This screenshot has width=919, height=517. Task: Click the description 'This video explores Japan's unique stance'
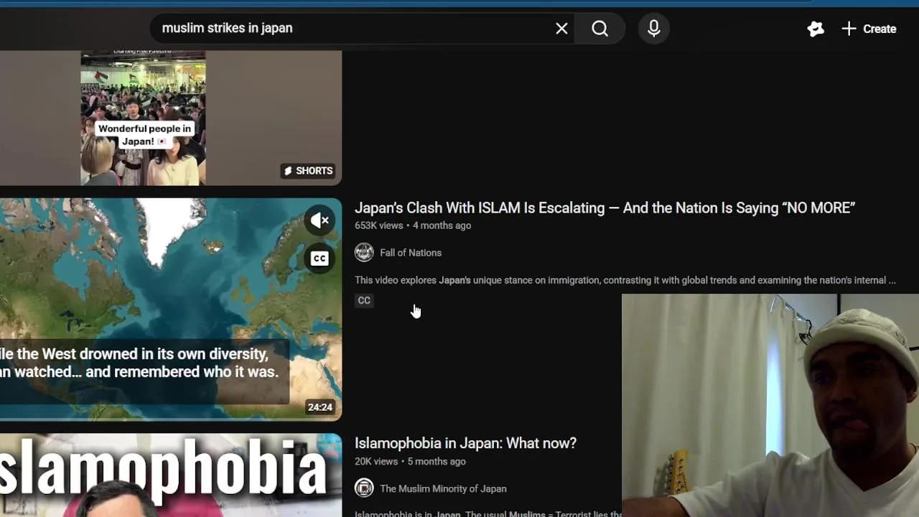tap(625, 281)
